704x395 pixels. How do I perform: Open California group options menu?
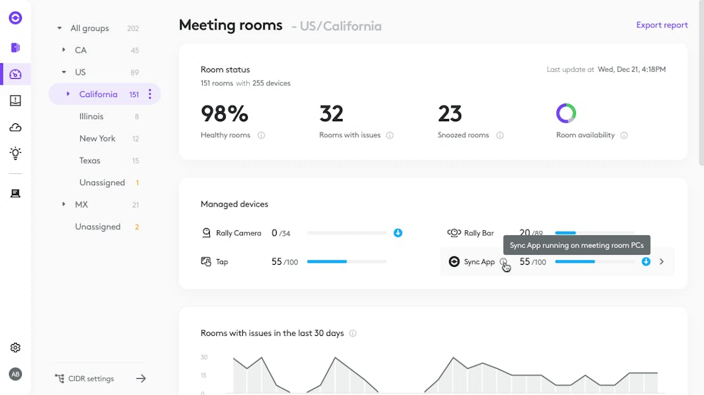pos(150,94)
